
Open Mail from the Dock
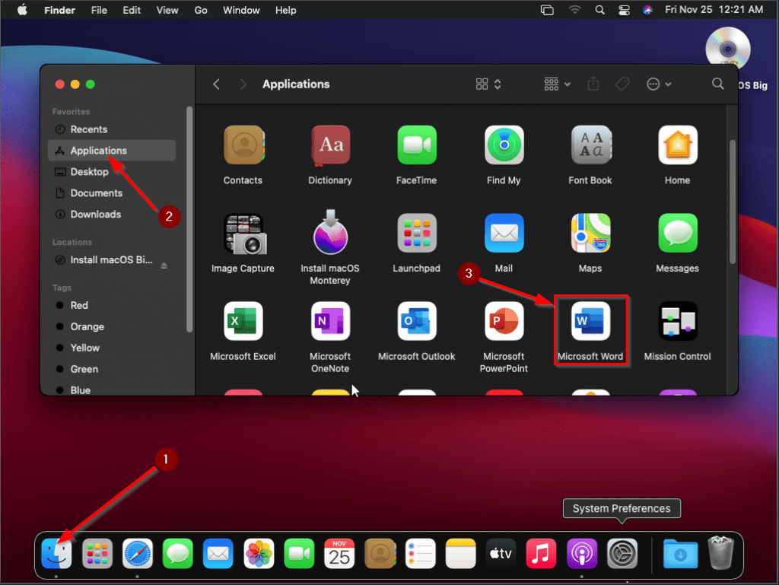218,553
